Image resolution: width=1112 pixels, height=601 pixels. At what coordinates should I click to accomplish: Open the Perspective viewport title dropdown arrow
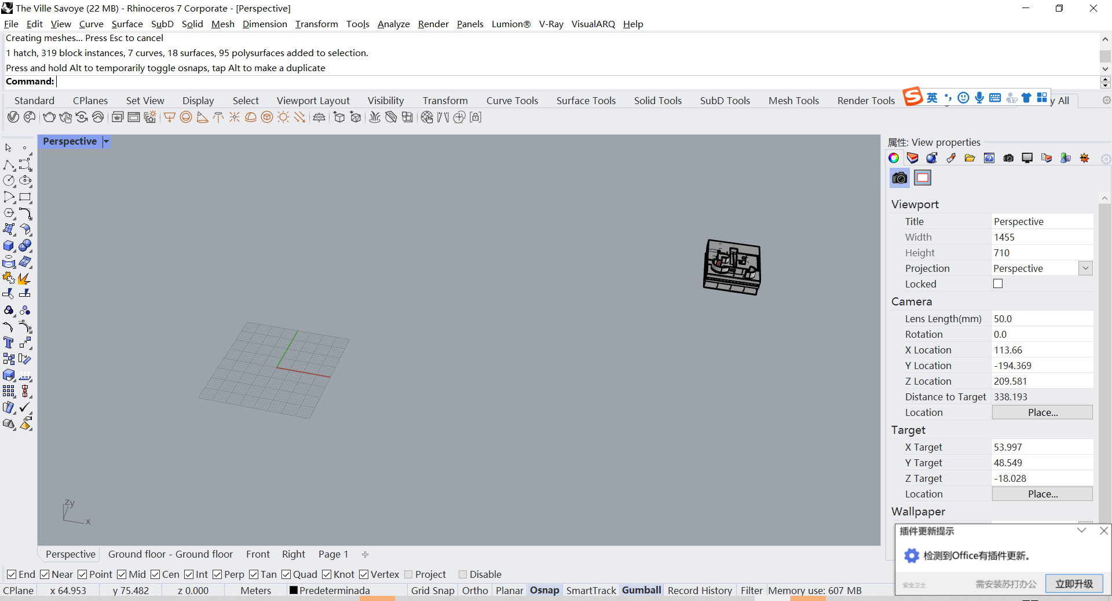coord(106,141)
